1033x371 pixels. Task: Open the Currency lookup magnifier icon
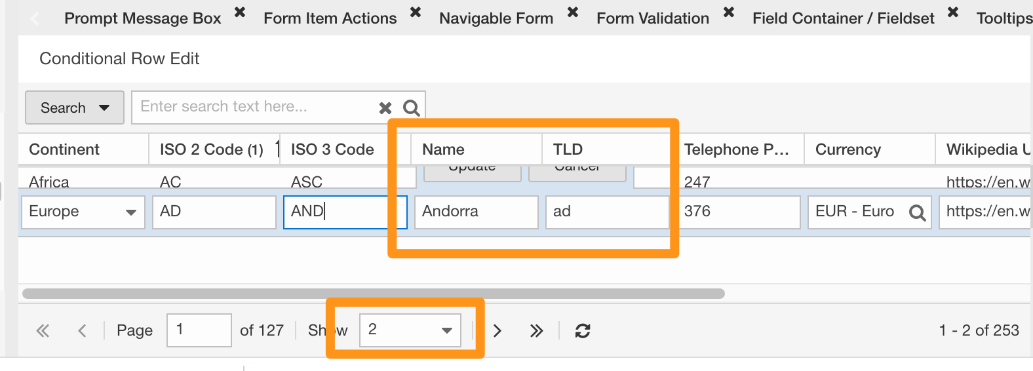(x=918, y=212)
